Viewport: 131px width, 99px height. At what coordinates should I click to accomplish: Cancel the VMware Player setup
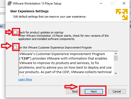coord(117,91)
